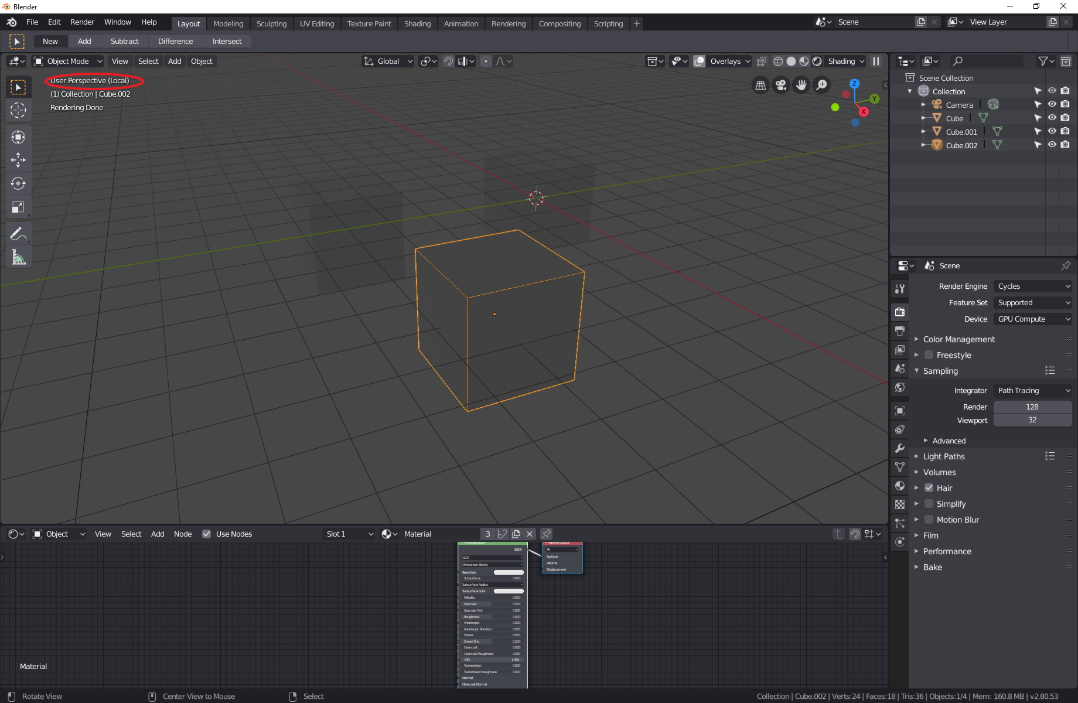This screenshot has width=1078, height=703.
Task: Enable the Simplify checkbox
Action: coord(929,504)
